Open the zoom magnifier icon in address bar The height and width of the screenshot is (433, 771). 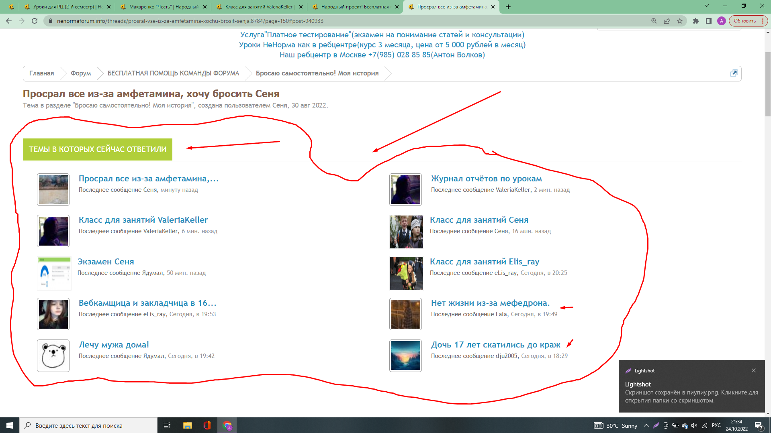[654, 21]
